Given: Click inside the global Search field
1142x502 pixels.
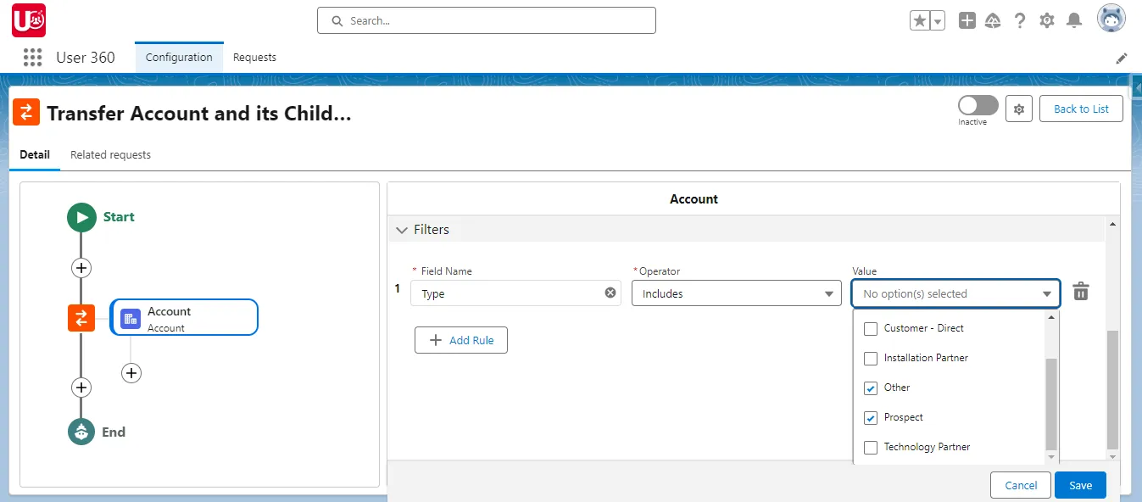Looking at the screenshot, I should tap(486, 20).
